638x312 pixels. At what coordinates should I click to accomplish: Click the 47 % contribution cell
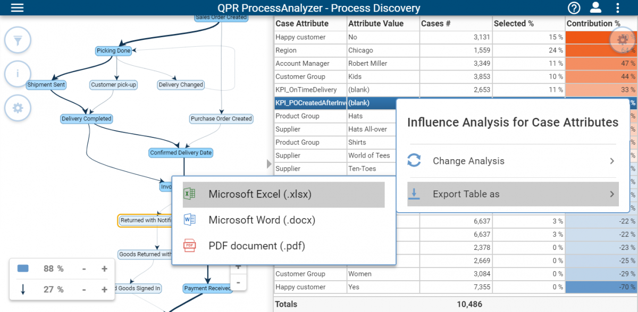[601, 64]
